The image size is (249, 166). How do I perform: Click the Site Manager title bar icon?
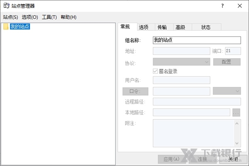coord(6,6)
